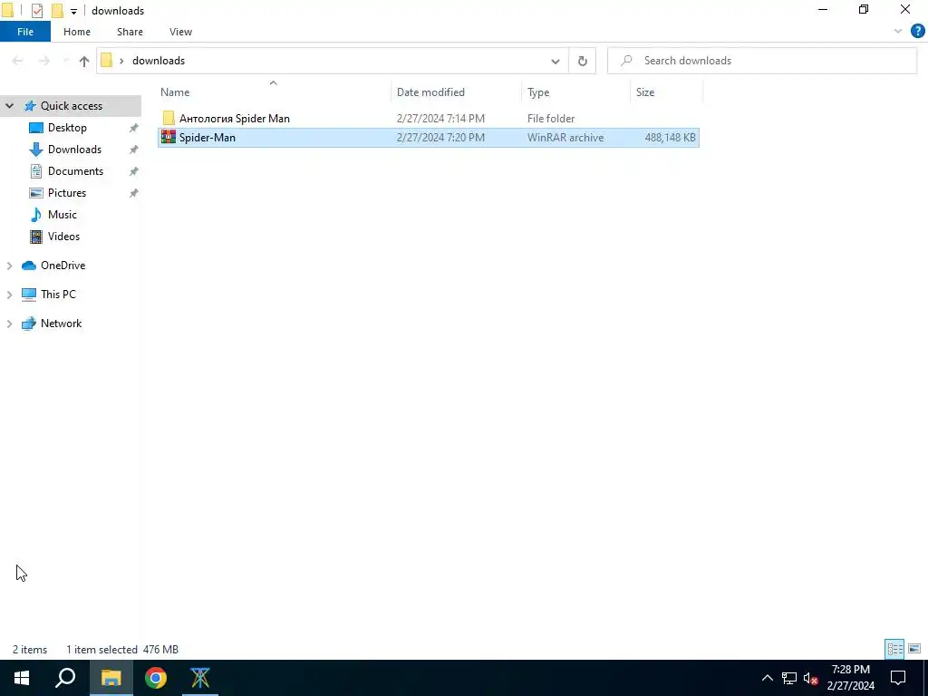Expand the ribbon using the chevron

[x=898, y=32]
